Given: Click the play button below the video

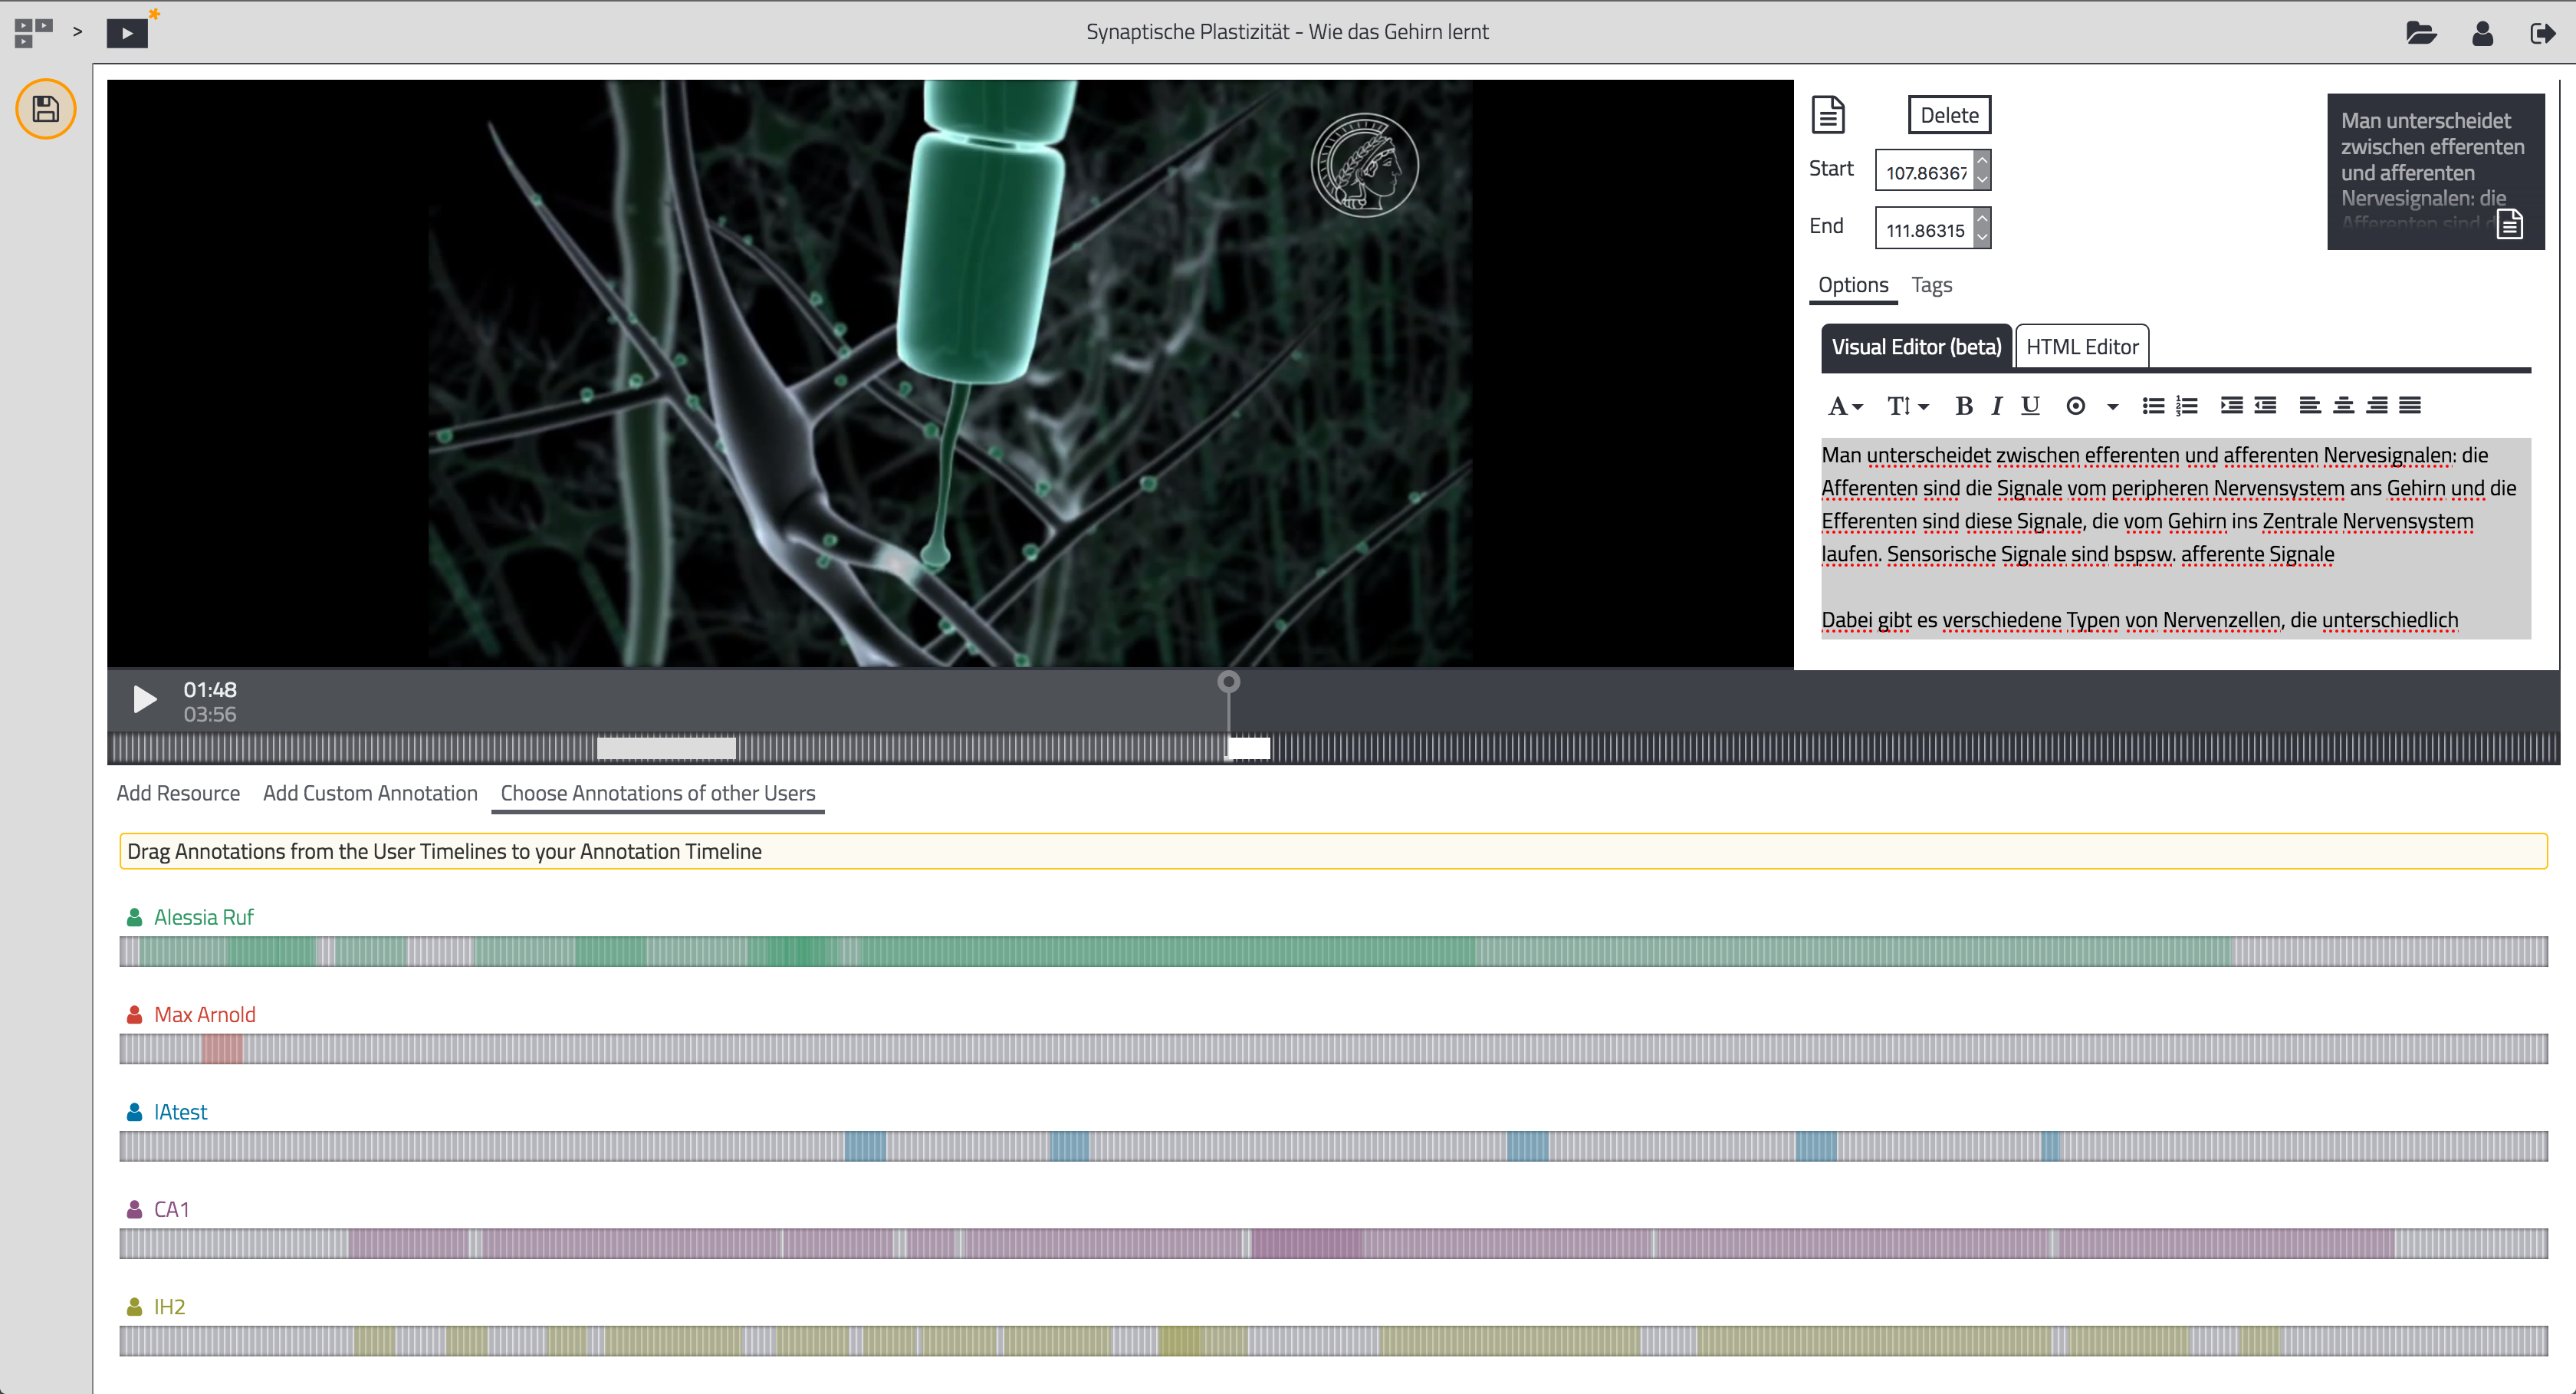Looking at the screenshot, I should pos(143,699).
